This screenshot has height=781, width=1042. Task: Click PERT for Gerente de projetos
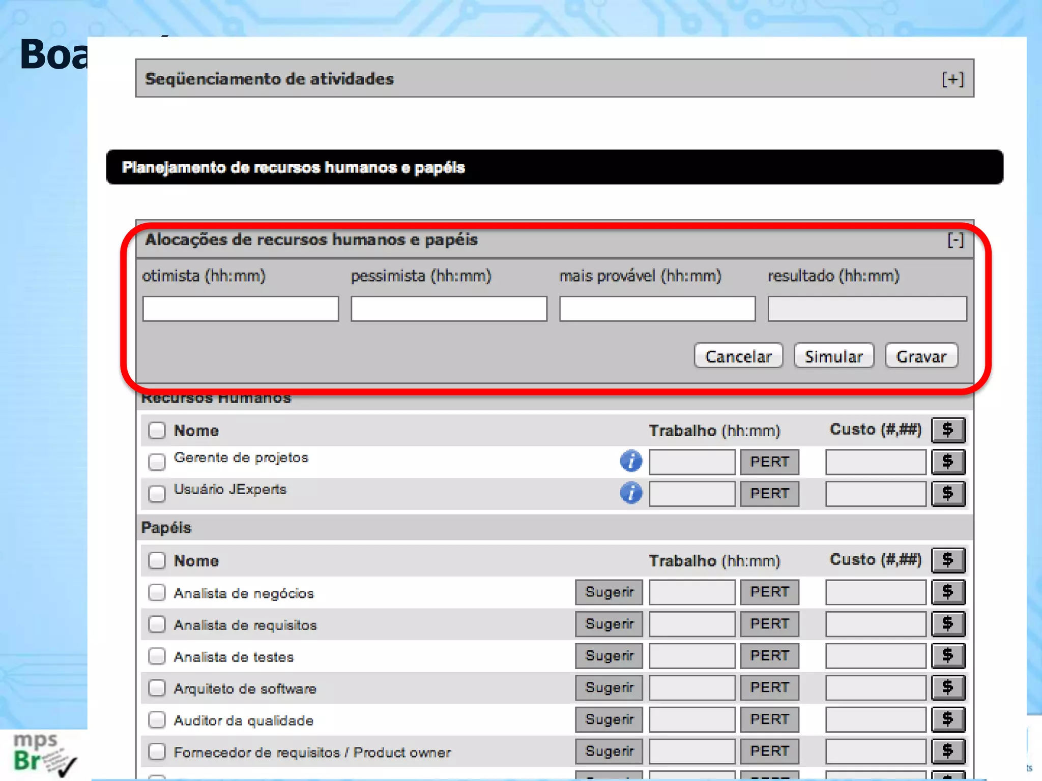pos(769,462)
